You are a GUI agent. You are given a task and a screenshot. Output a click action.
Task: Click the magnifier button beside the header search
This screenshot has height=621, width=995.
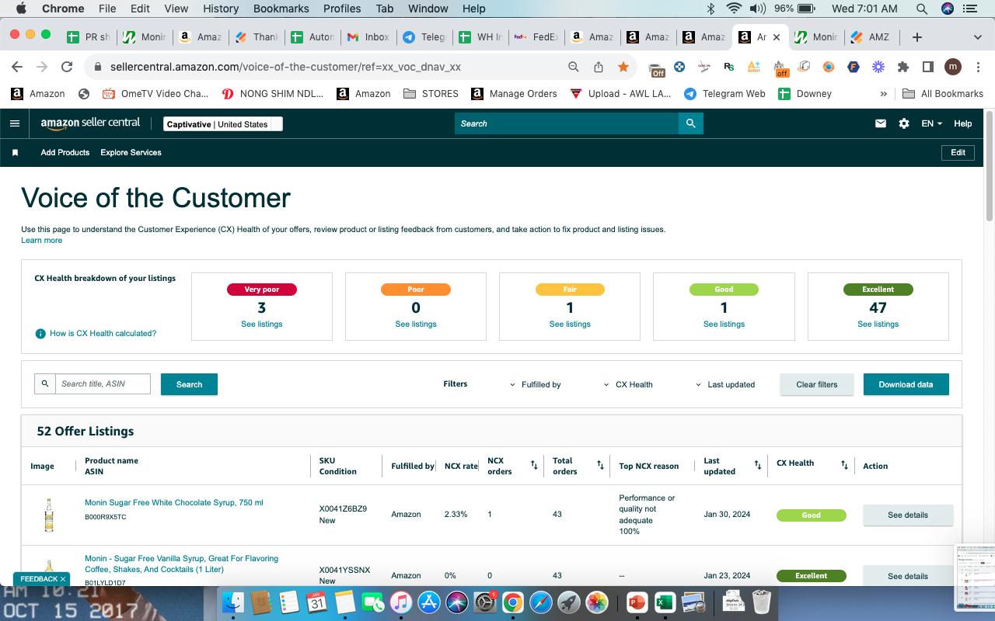[x=690, y=123]
